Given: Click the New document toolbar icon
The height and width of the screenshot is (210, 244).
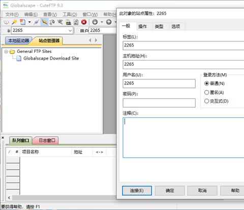Looking at the screenshot, I should click(x=22, y=22).
